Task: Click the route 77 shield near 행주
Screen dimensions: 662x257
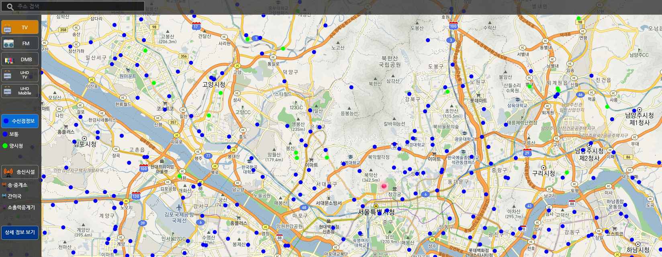Action: click(208, 156)
